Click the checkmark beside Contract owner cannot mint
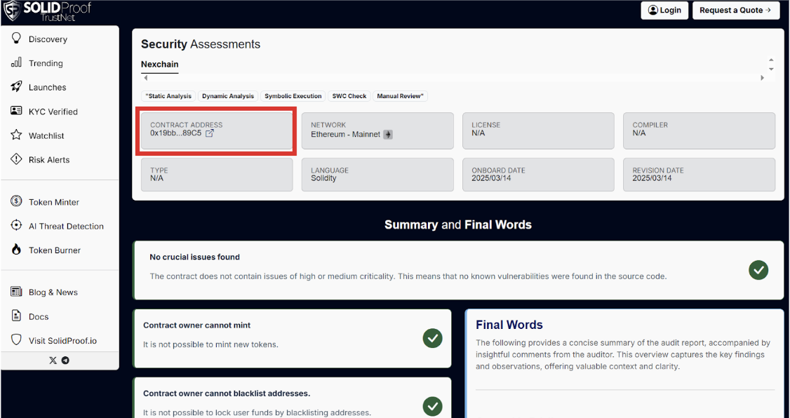This screenshot has width=790, height=418. (x=433, y=338)
